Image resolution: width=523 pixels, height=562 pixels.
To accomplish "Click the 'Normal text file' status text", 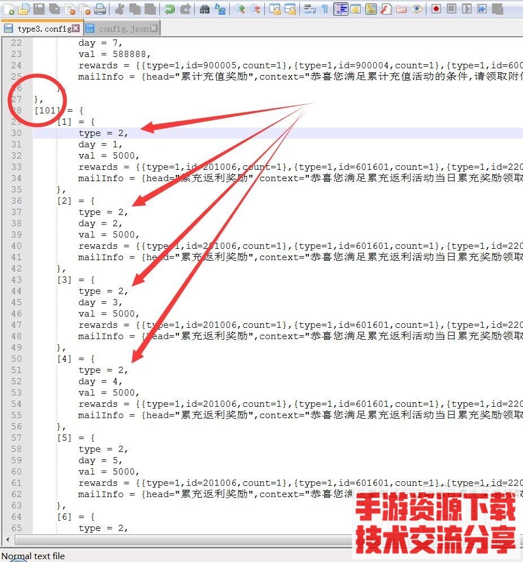I will pos(33,556).
